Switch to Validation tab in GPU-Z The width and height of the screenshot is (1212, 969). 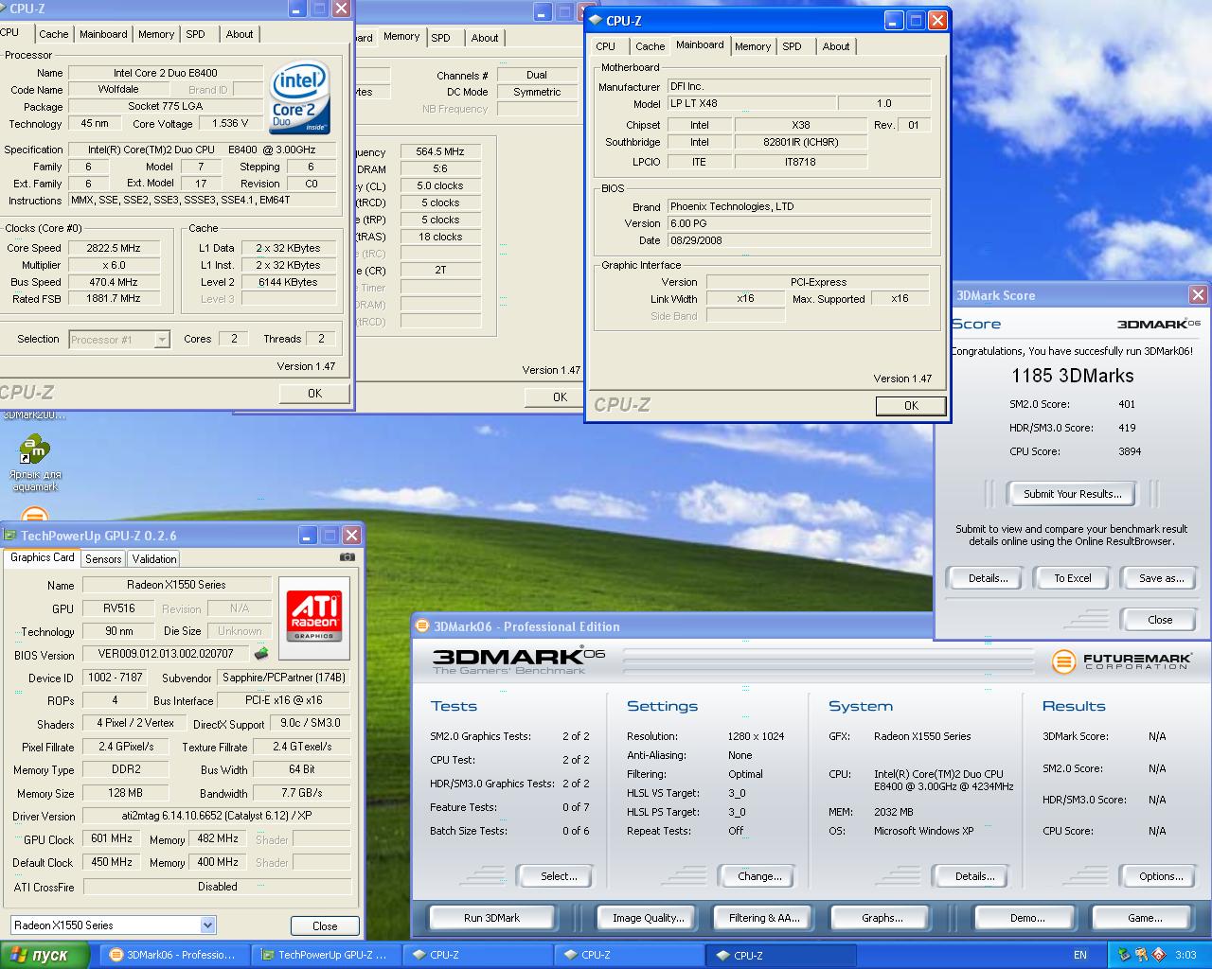[x=153, y=559]
